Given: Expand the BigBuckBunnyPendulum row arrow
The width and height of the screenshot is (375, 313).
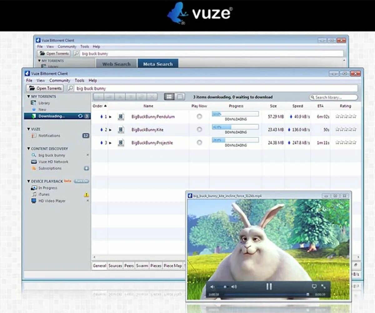Looking at the screenshot, I should click(111, 117).
